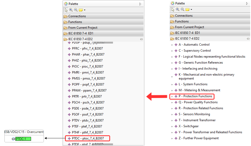Expand the Z - Further Power Equipment node
Image resolution: width=251 pixels, height=146 pixels.
(172, 138)
